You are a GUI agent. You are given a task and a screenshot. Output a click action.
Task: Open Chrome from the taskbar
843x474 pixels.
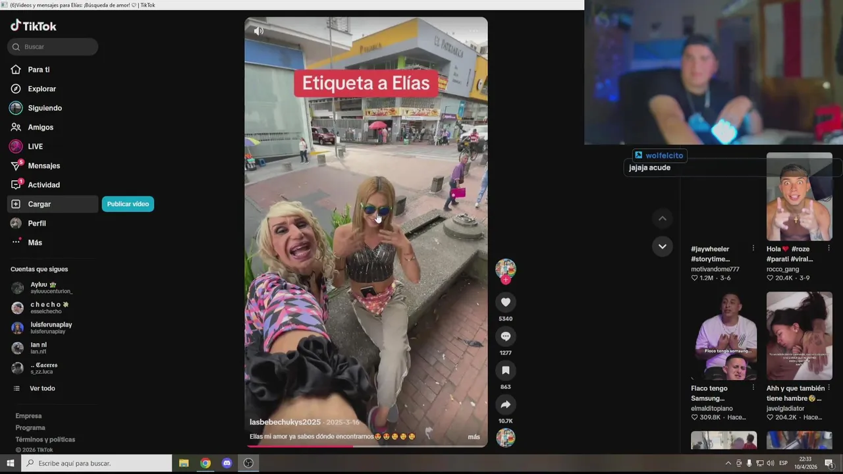coord(205,463)
